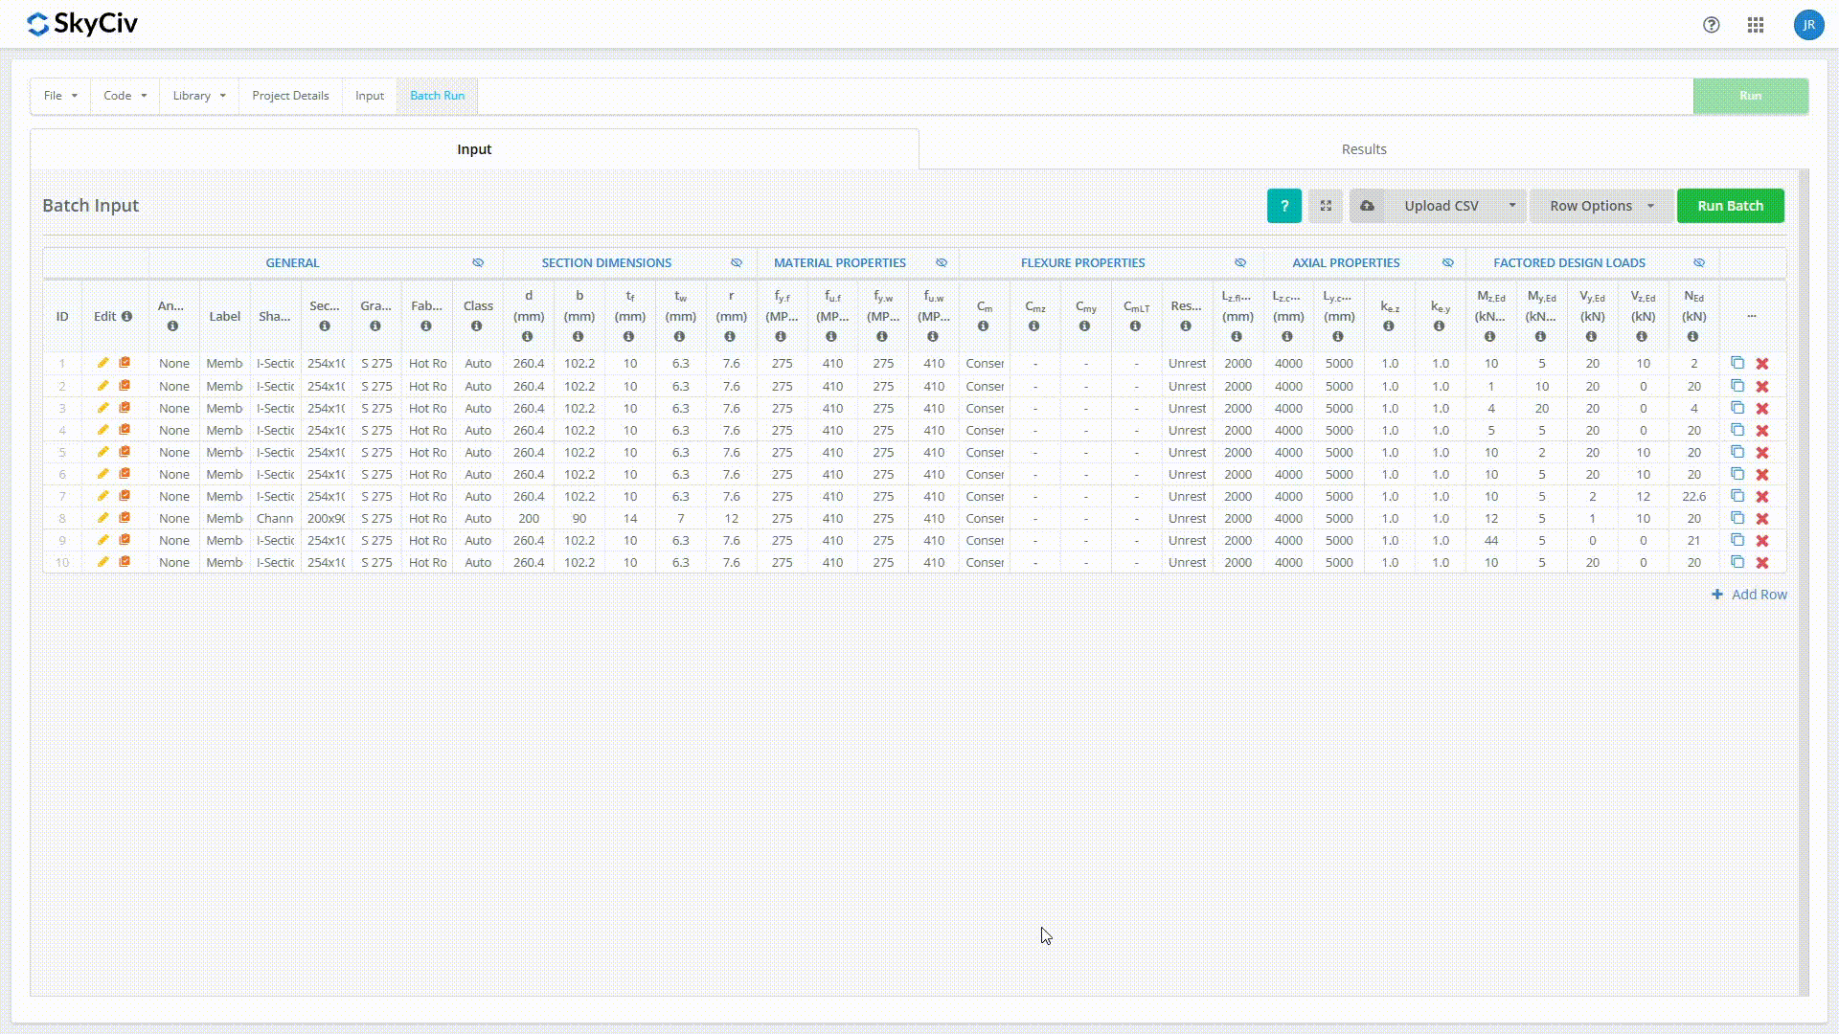Click the Add Row link
1839x1034 pixels.
click(1749, 595)
